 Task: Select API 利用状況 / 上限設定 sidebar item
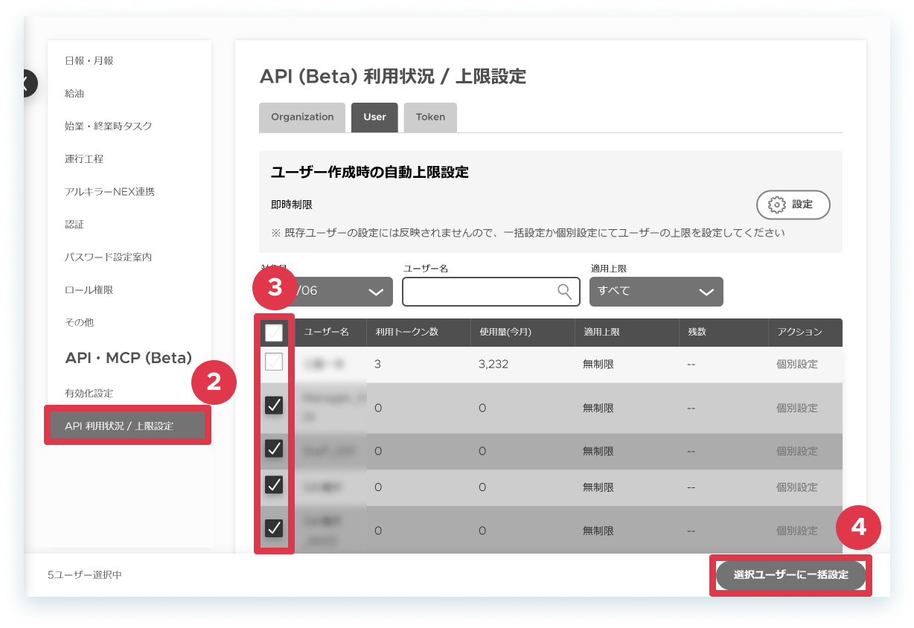tap(127, 426)
